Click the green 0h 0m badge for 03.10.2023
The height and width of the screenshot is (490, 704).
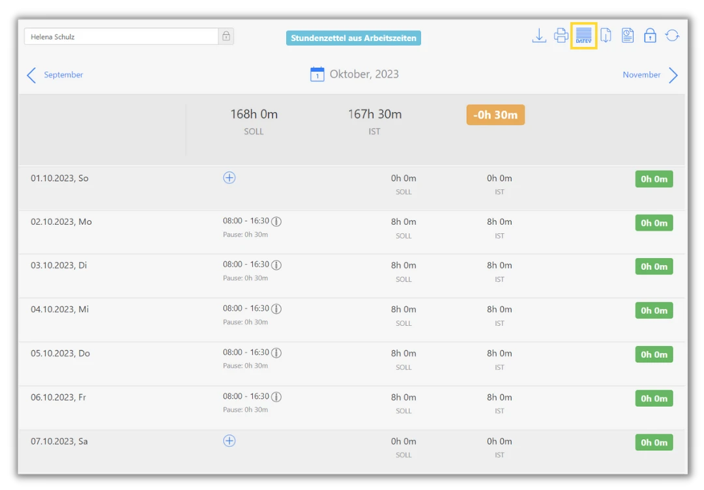[654, 267]
